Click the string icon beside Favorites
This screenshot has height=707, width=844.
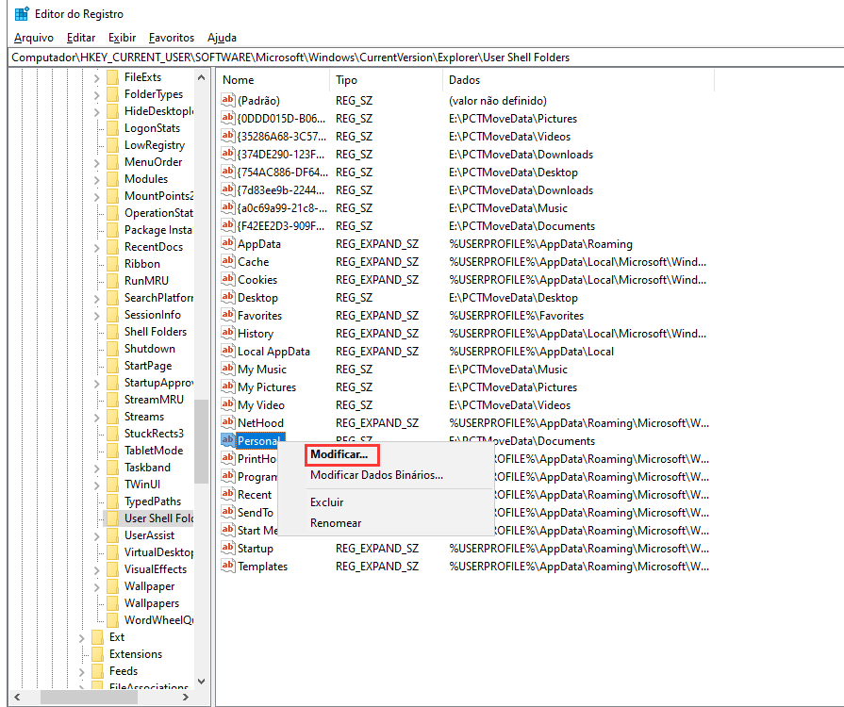click(227, 316)
